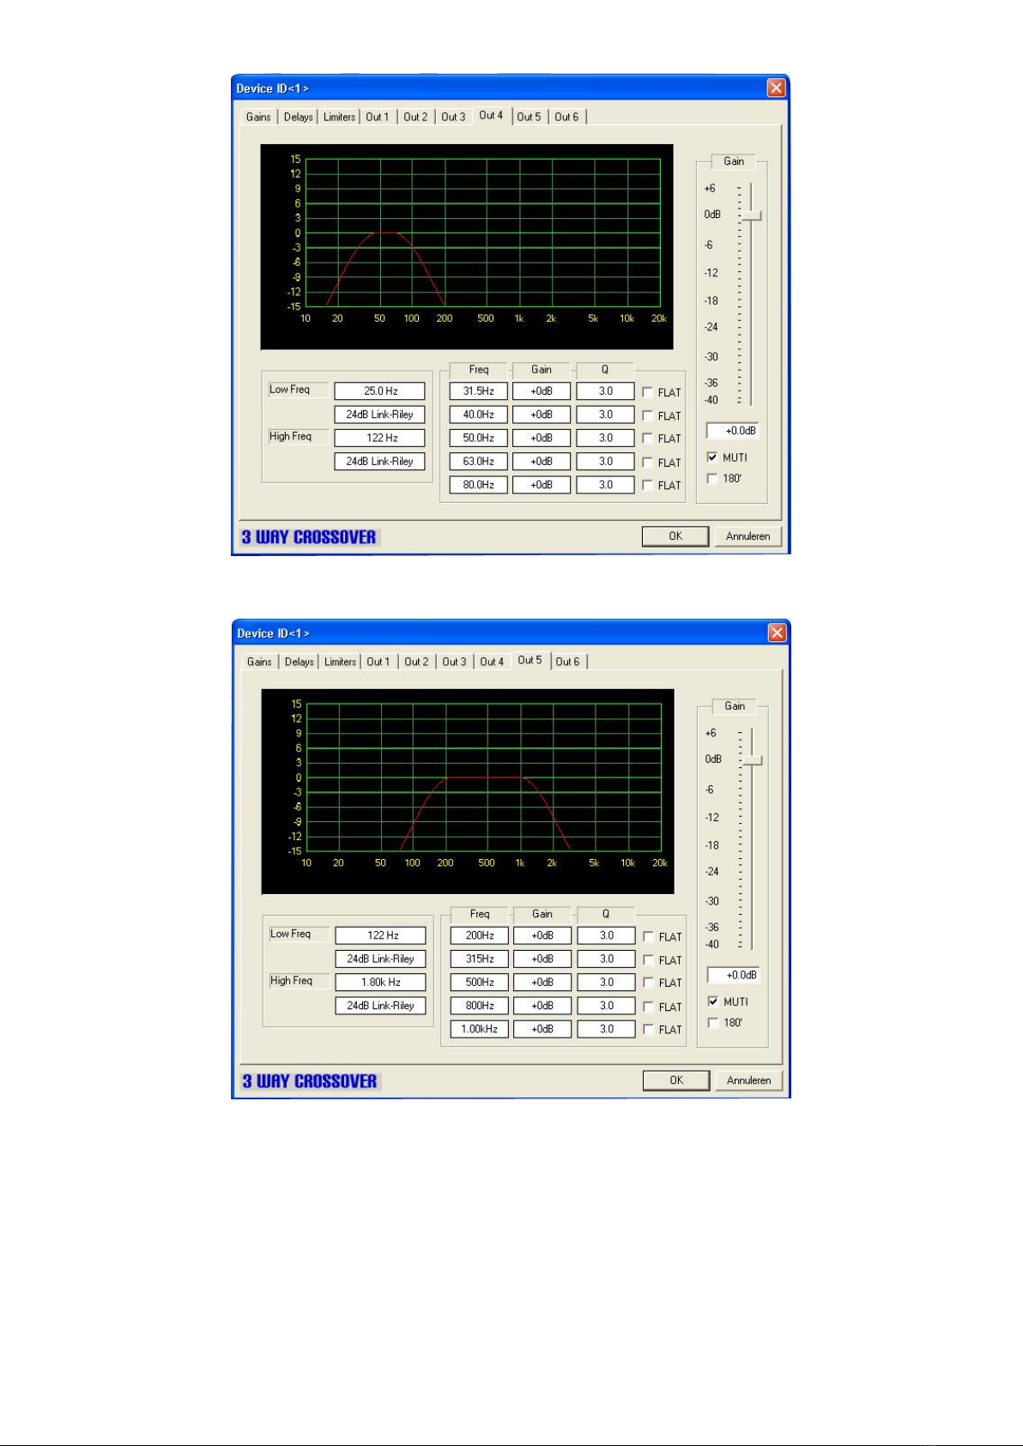Click gain field of 40.0Hz band
The height and width of the screenshot is (1446, 1023).
pyautogui.click(x=542, y=414)
